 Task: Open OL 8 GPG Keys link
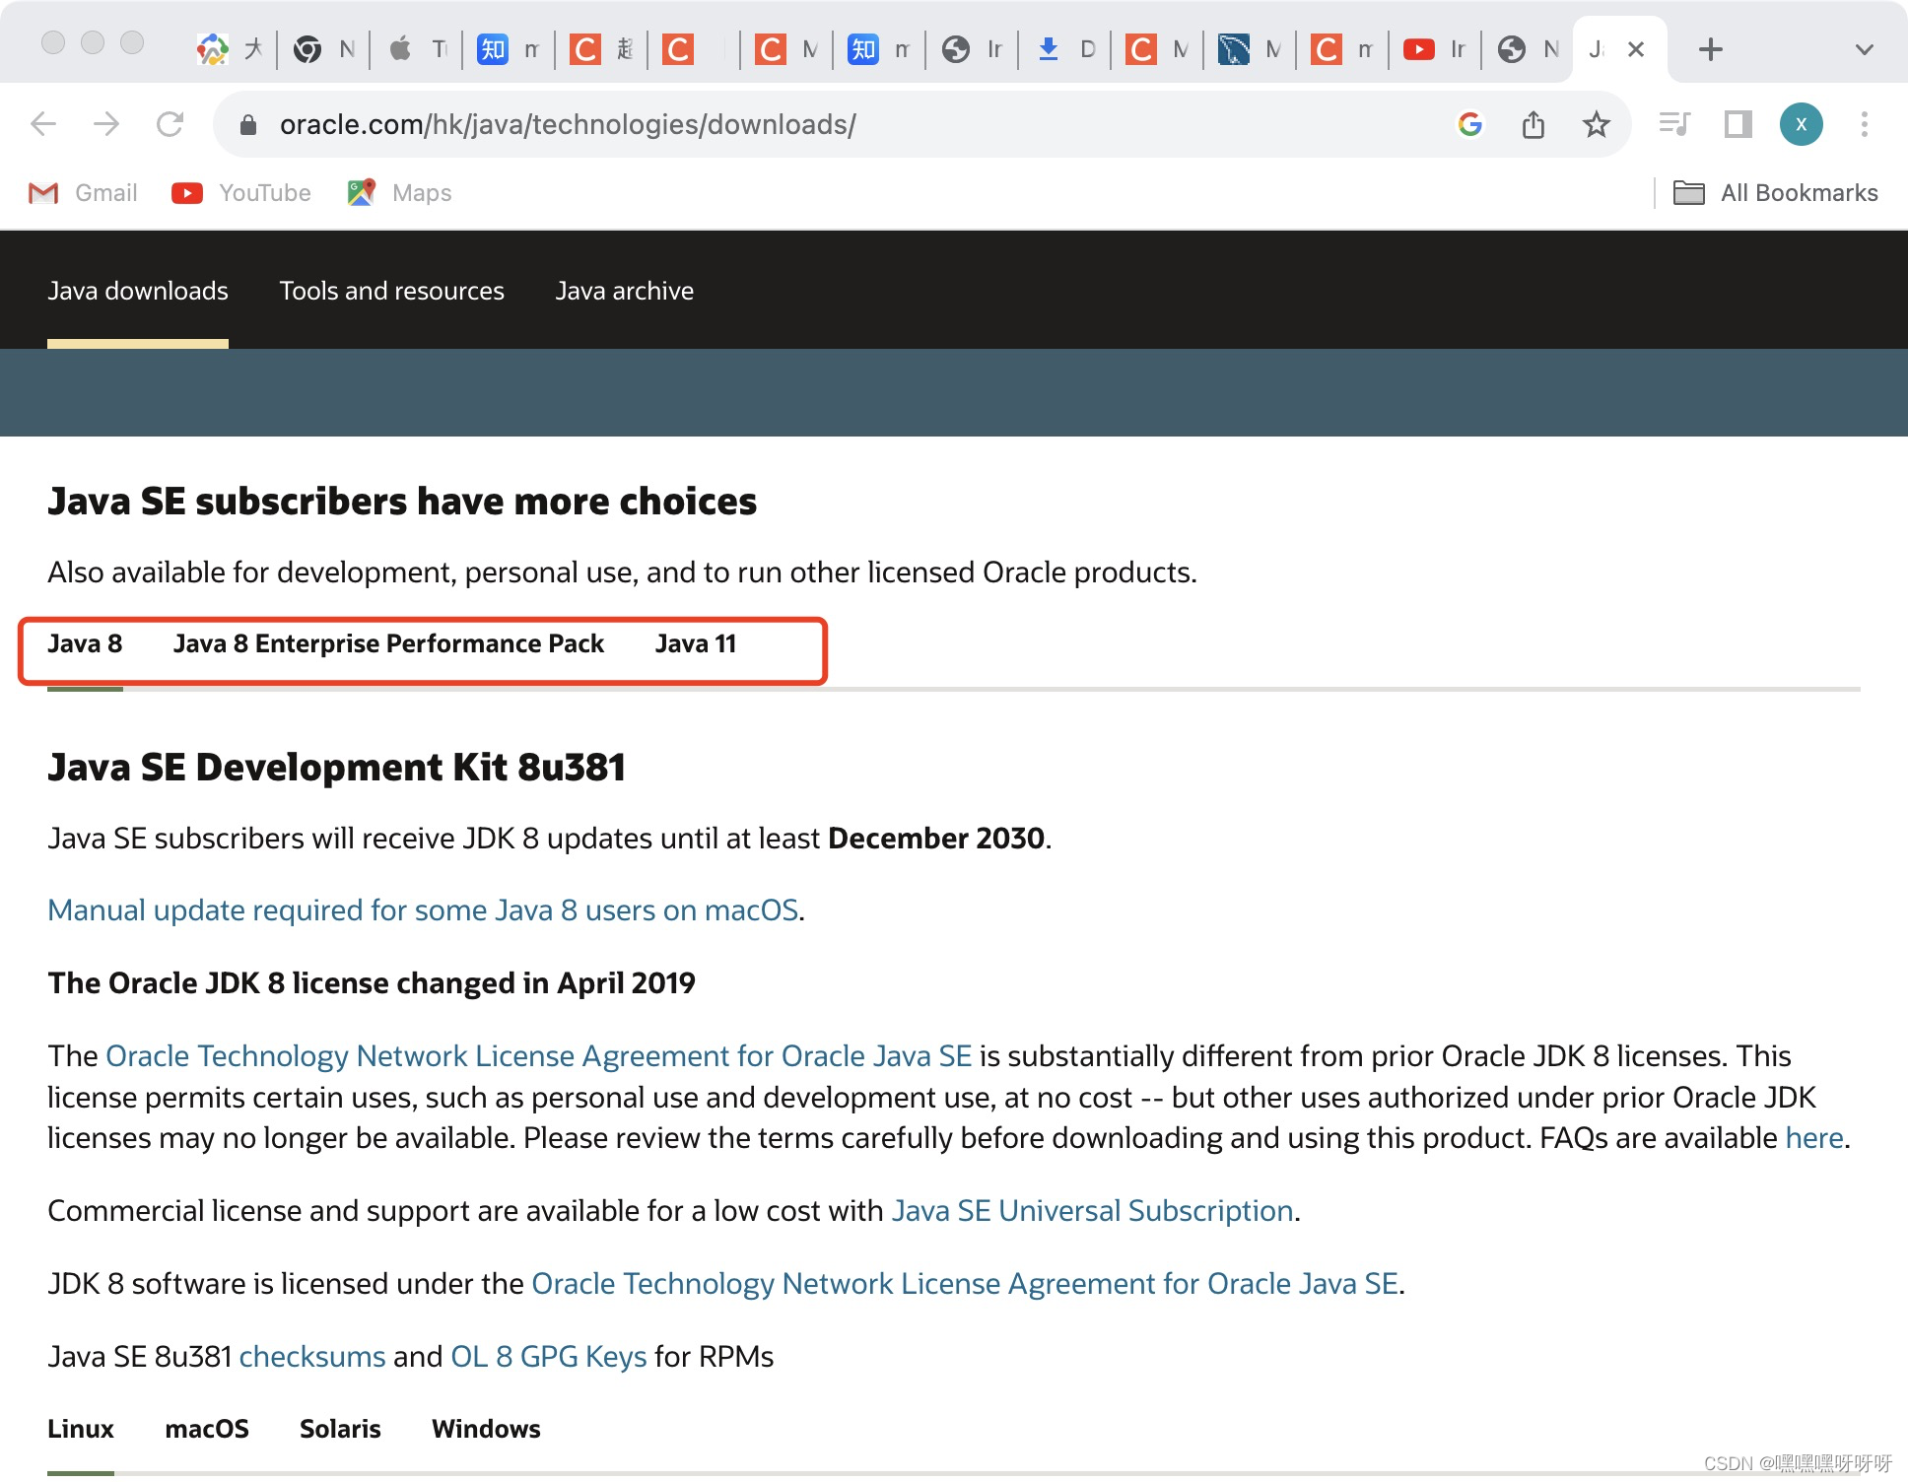(548, 1356)
